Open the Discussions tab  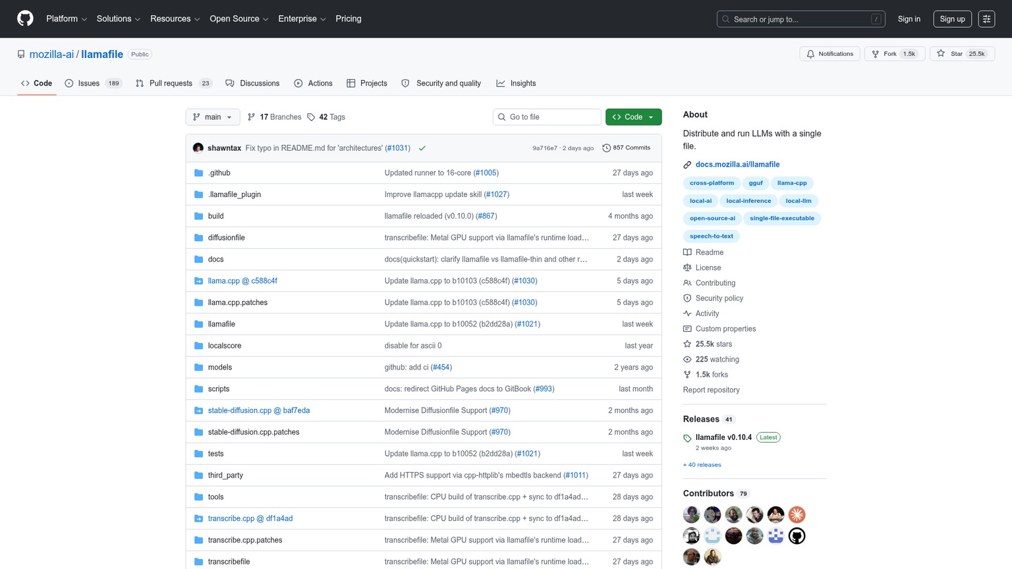click(x=252, y=84)
